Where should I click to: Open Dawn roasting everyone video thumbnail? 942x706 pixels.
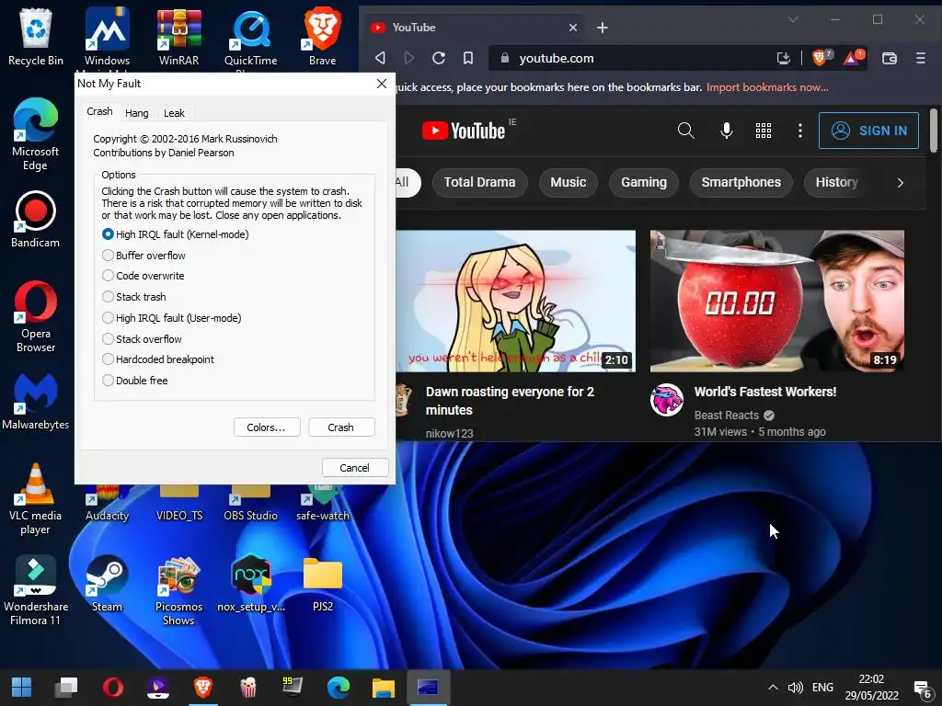point(515,301)
